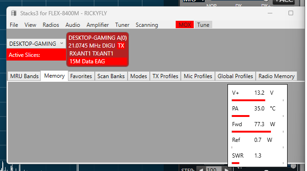Open the Tuner menu
307x171 pixels.
click(x=122, y=25)
